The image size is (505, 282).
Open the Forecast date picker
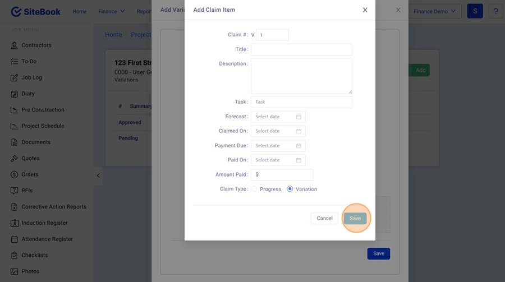pos(278,117)
